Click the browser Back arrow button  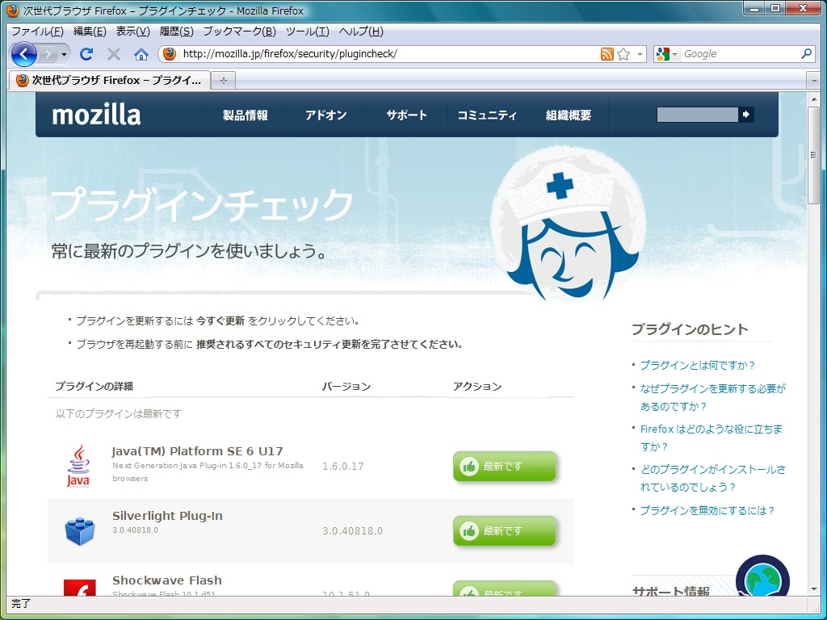click(23, 54)
